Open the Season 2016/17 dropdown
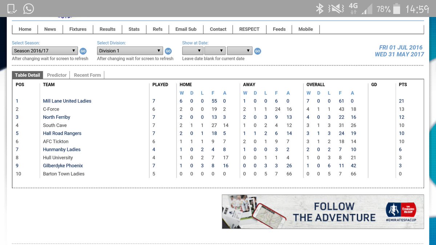Screen dimensions: 436x245 (x=45, y=51)
